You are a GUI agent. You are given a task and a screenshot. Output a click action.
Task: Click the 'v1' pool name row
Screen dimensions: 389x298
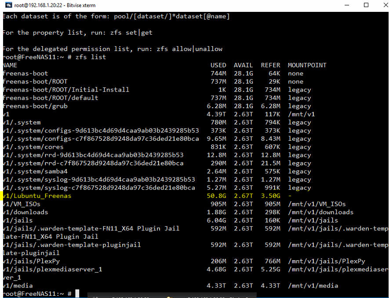(x=6, y=114)
